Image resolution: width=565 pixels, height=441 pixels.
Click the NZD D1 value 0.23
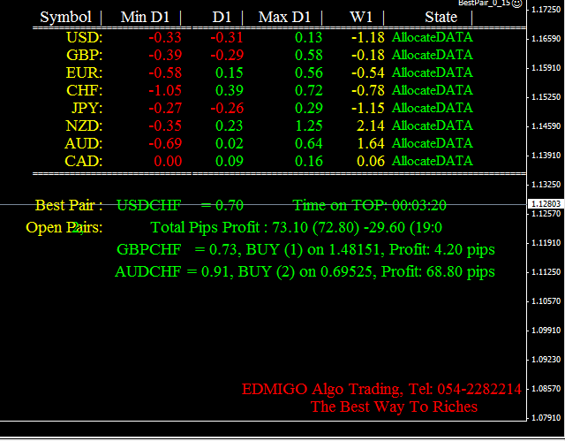(x=230, y=125)
